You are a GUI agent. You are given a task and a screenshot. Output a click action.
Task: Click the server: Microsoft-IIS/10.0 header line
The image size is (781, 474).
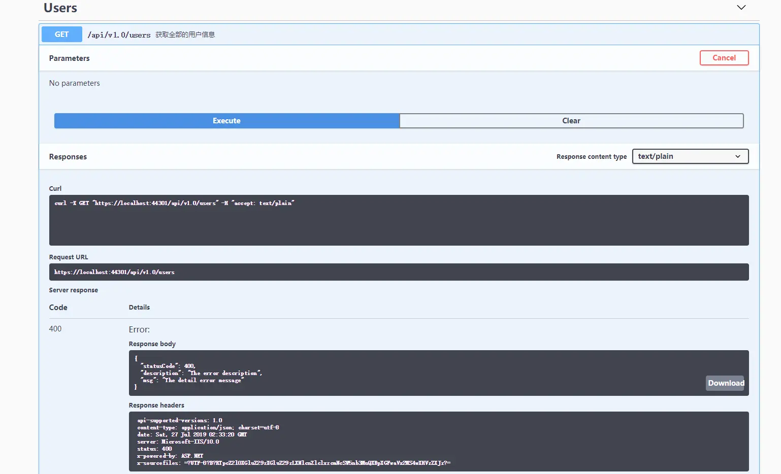(178, 442)
